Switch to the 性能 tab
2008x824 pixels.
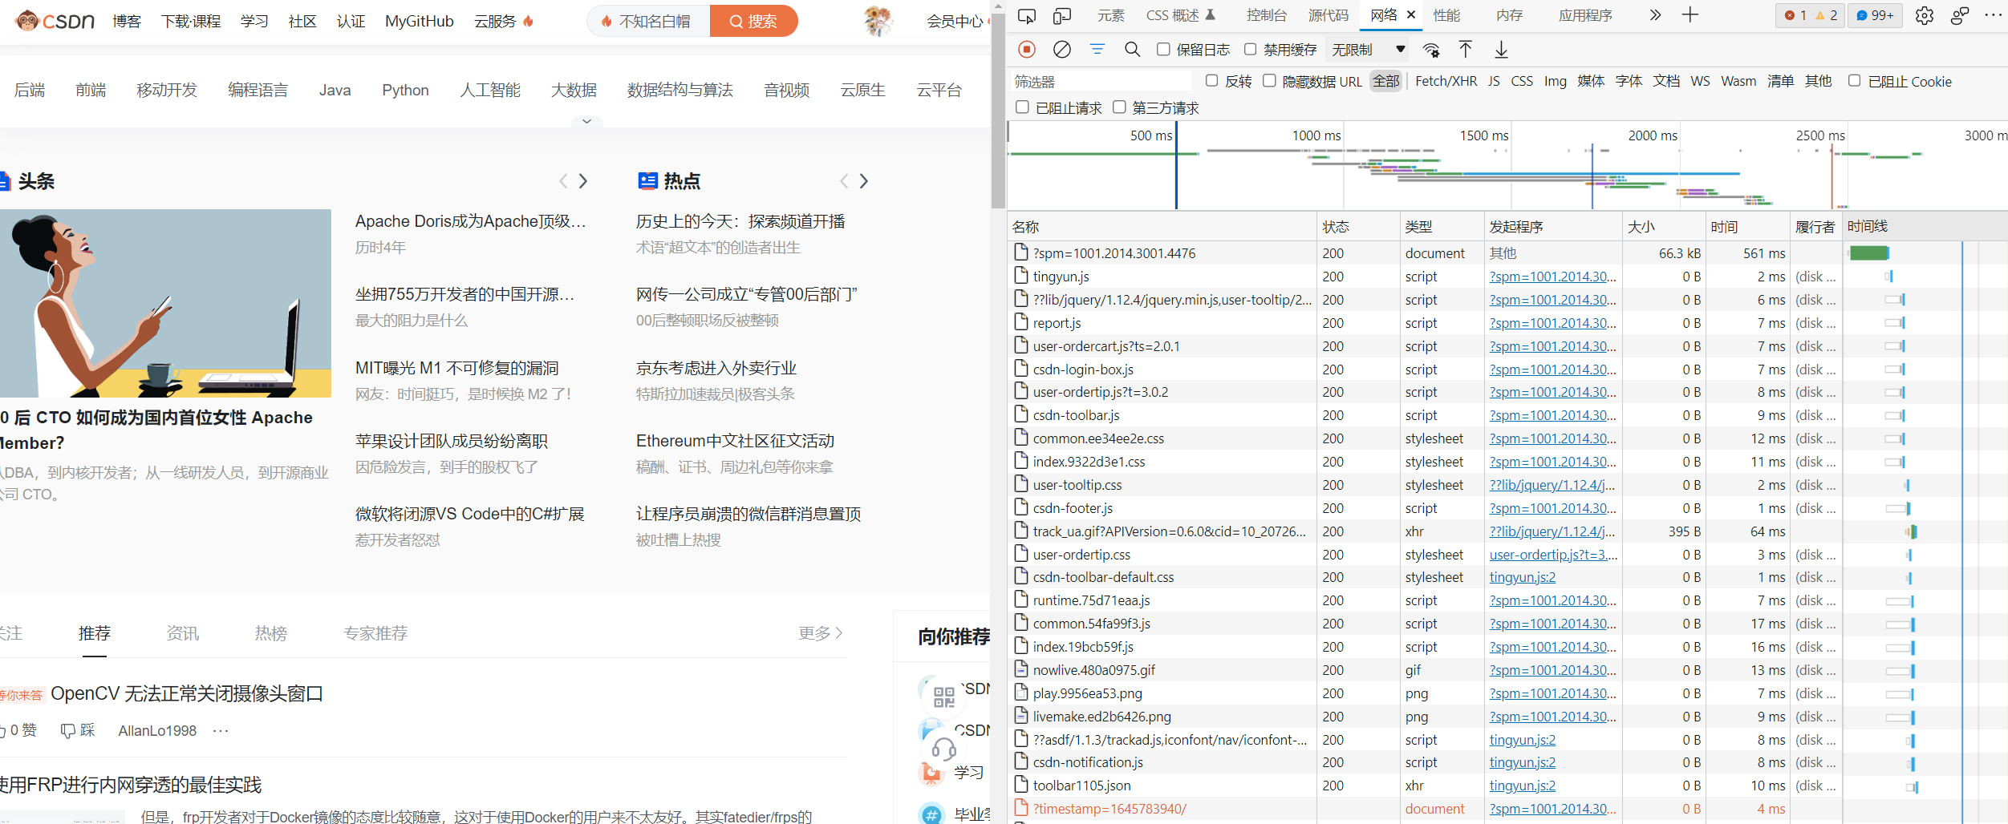coord(1447,15)
